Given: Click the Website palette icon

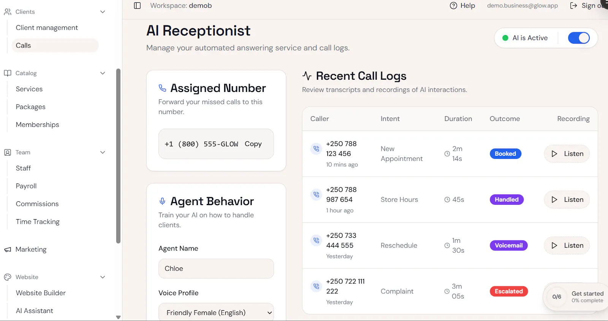Looking at the screenshot, I should point(8,277).
